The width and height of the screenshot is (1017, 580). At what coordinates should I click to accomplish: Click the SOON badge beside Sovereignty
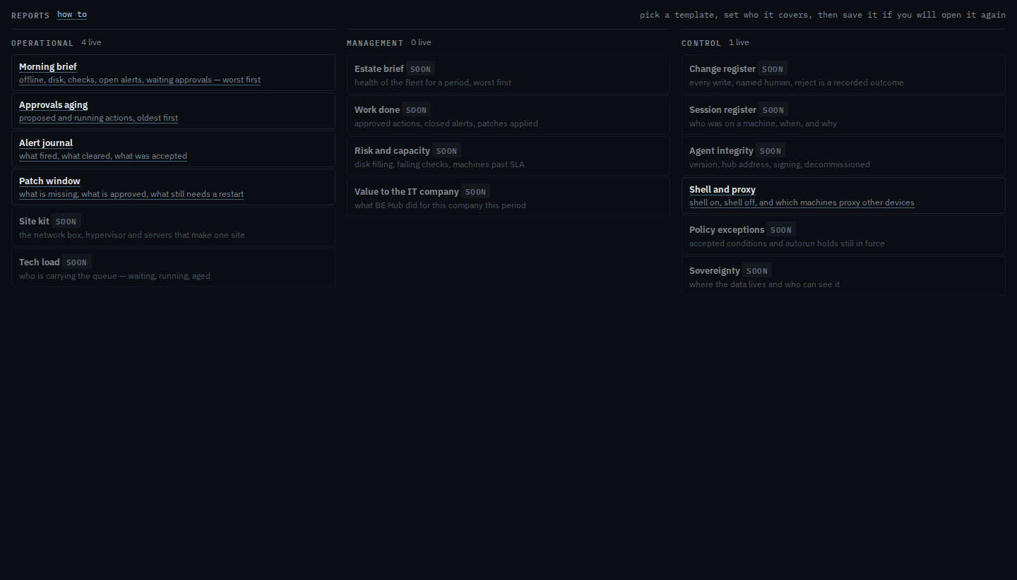[x=756, y=271]
